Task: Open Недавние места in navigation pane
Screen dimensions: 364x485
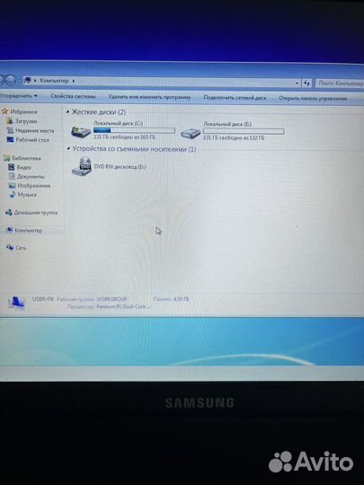Action: click(x=35, y=130)
